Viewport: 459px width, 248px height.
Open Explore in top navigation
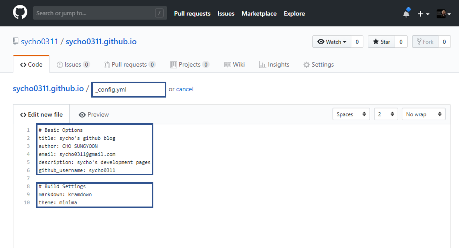coord(294,13)
